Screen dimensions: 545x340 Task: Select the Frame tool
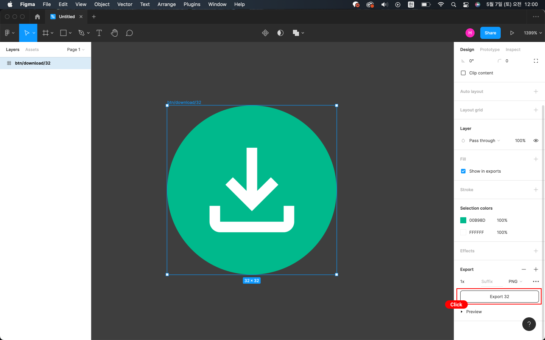coord(45,33)
